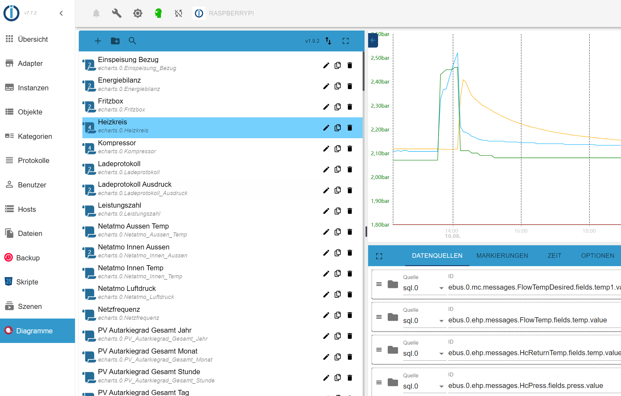Image resolution: width=621 pixels, height=396 pixels.
Task: Select the Heizkreis chart row
Action: click(x=222, y=128)
